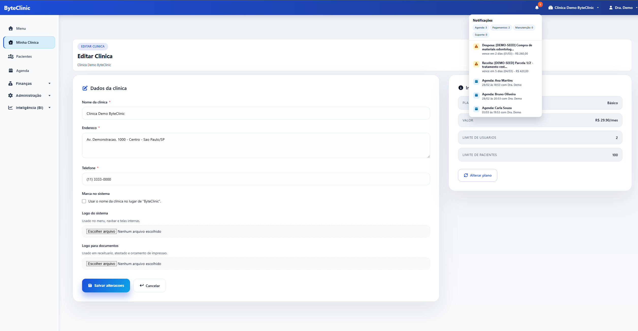Click the Carla Souza agenda calendar icon

(476, 109)
